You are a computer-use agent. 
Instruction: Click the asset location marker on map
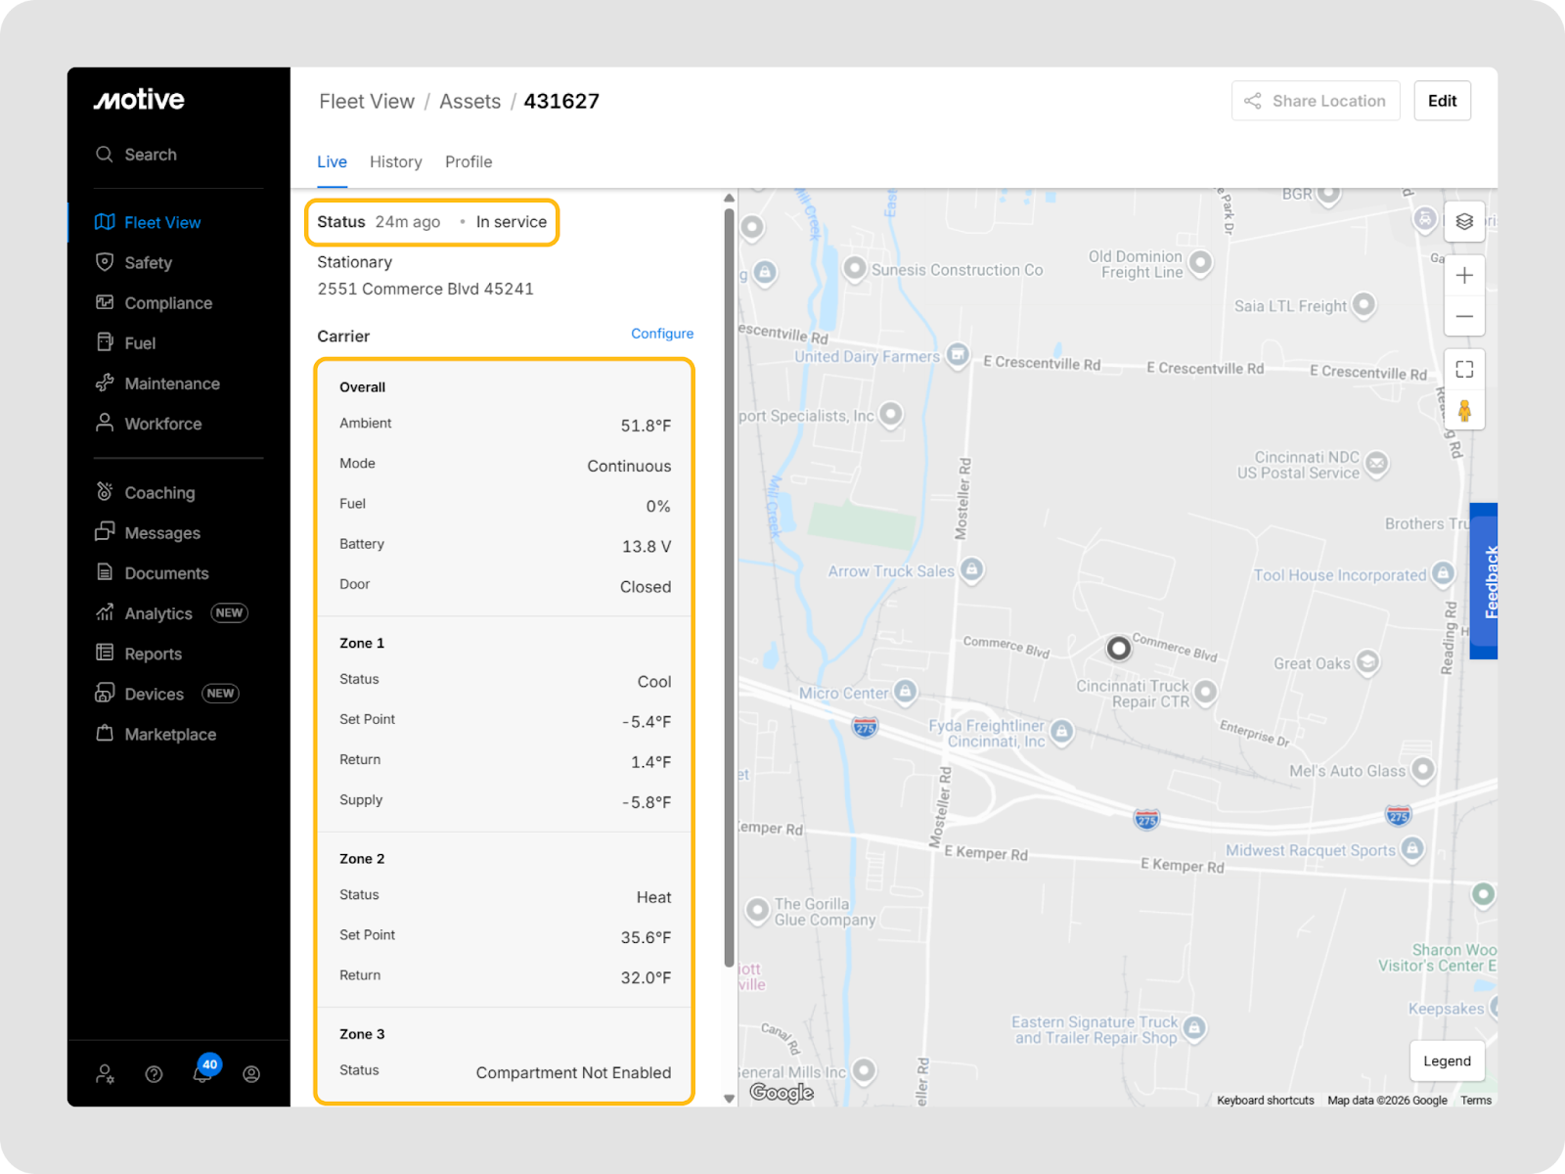(1118, 648)
